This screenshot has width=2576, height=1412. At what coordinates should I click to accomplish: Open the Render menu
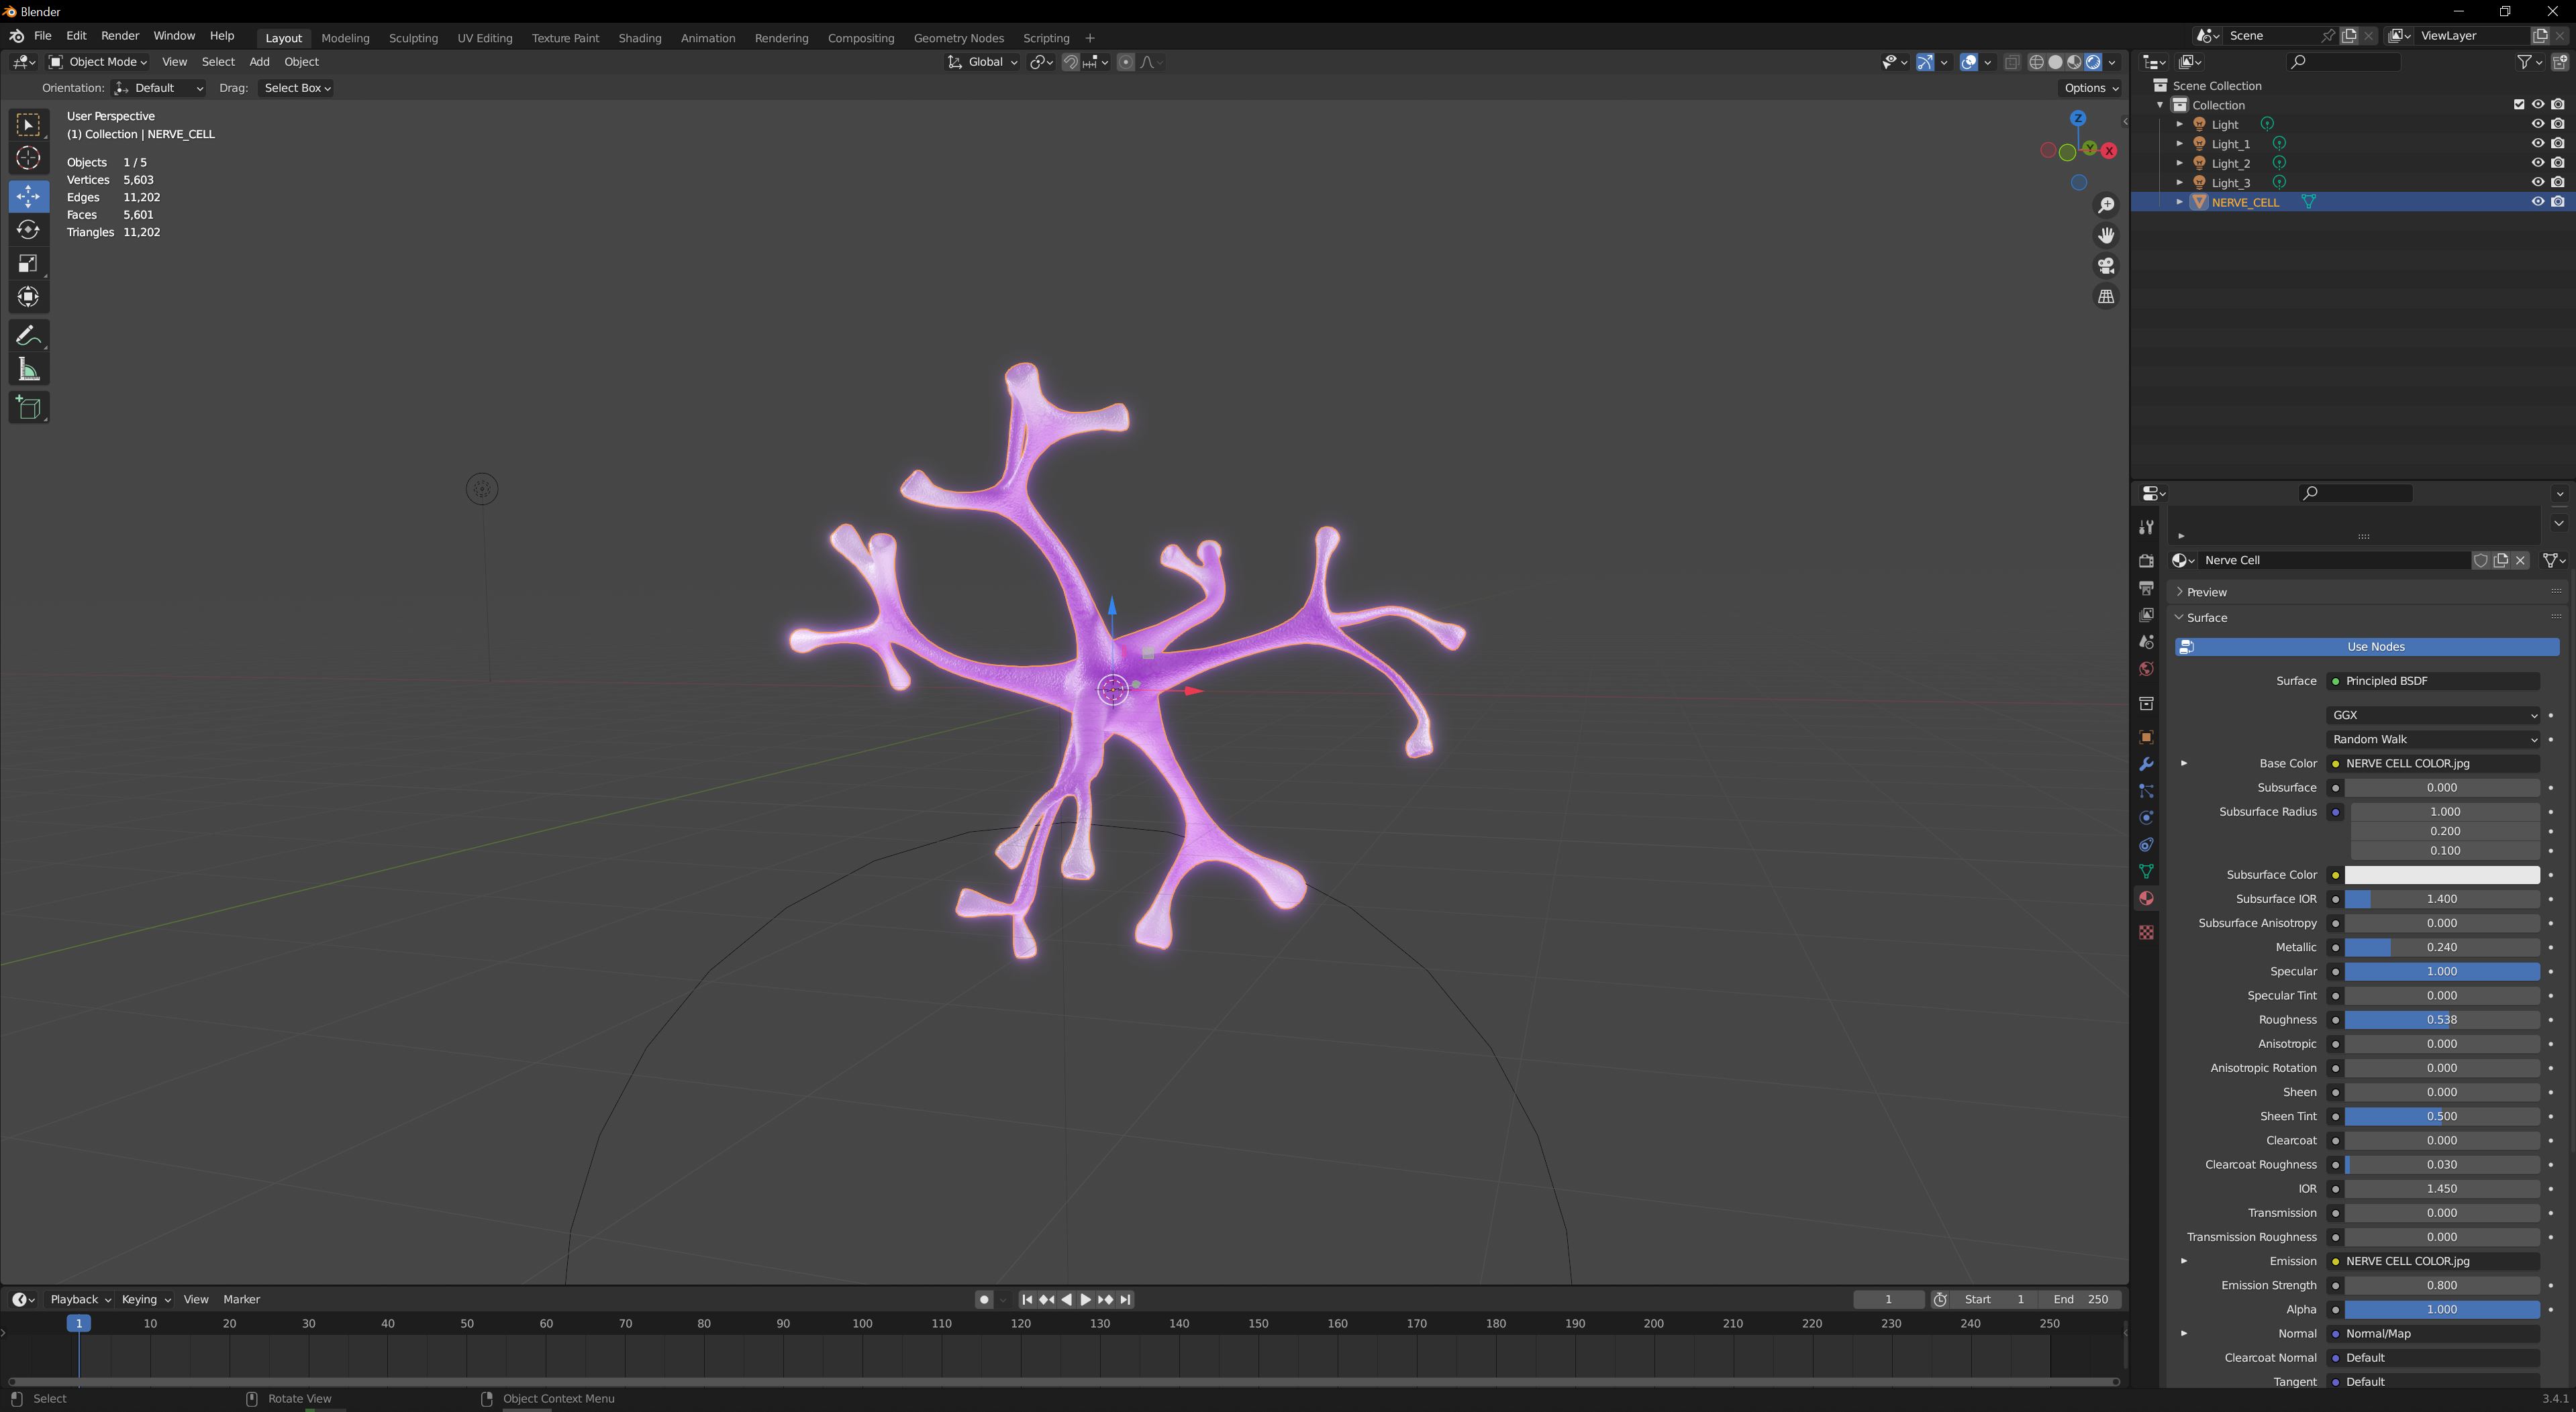pos(120,36)
